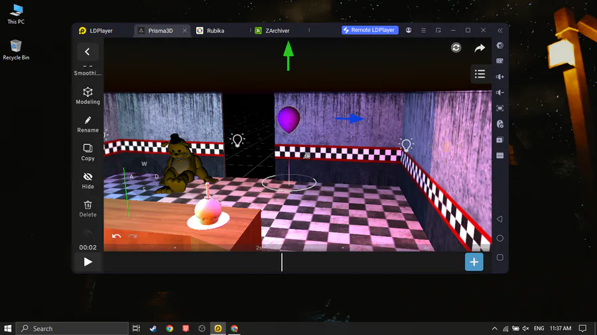
Task: Open the multi-instance manager icon
Action: click(x=500, y=140)
